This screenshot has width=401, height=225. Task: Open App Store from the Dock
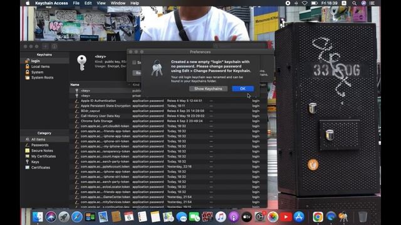[299, 217]
